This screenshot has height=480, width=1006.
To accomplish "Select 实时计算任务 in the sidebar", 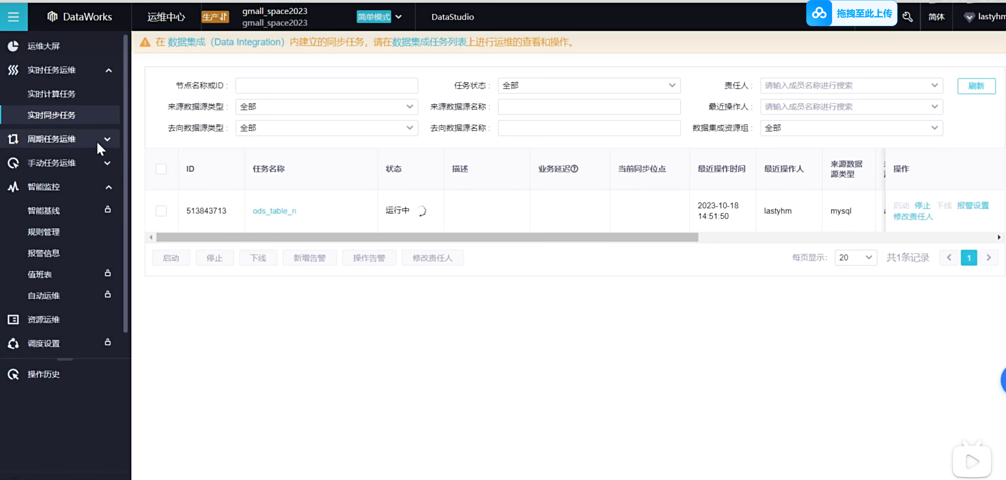I will coord(51,94).
